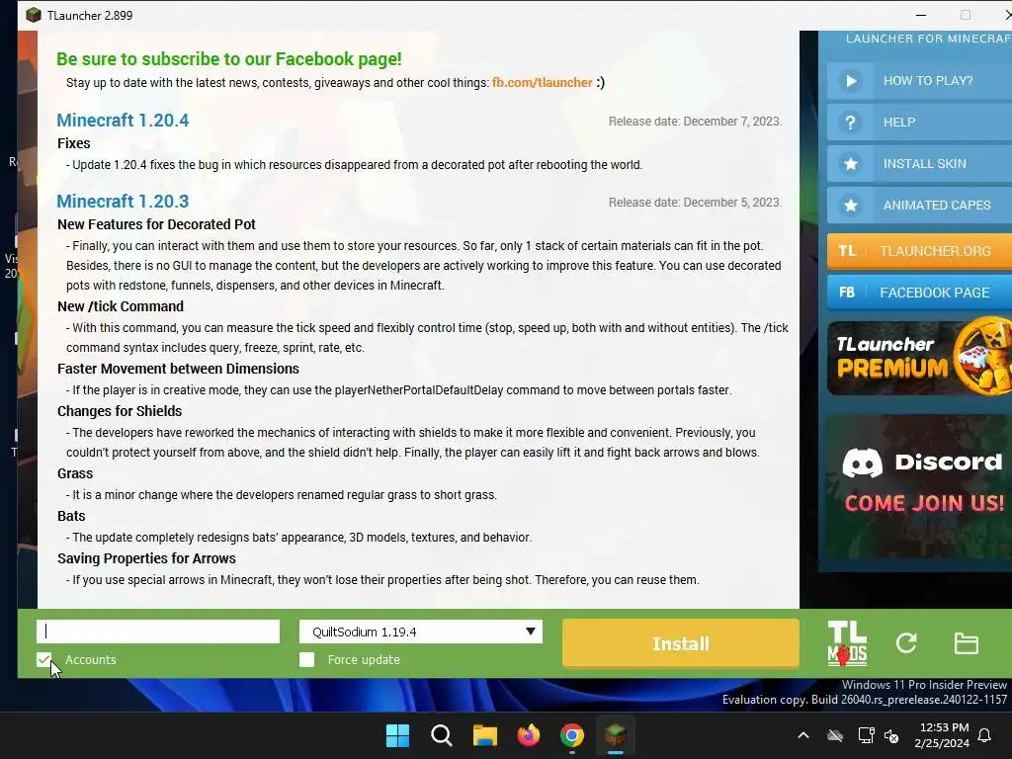
Task: Click the TLauncher Premium banner
Action: coord(920,358)
